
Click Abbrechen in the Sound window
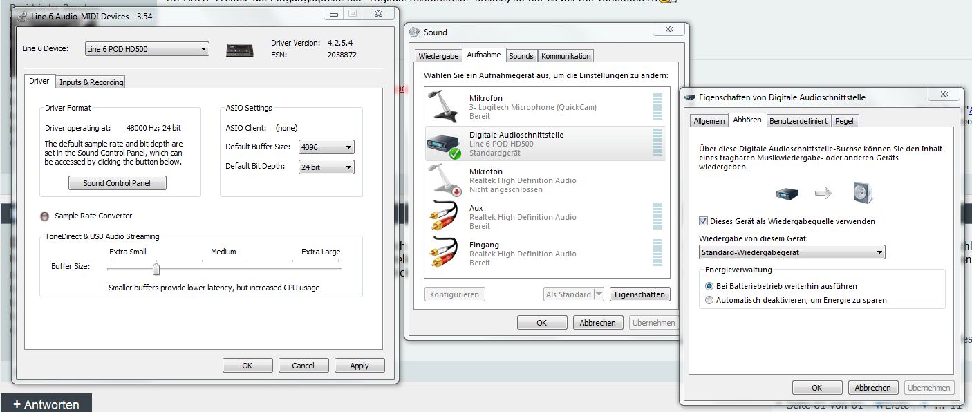click(x=598, y=323)
